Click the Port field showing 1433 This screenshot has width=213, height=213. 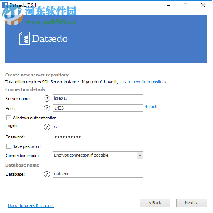(98, 108)
